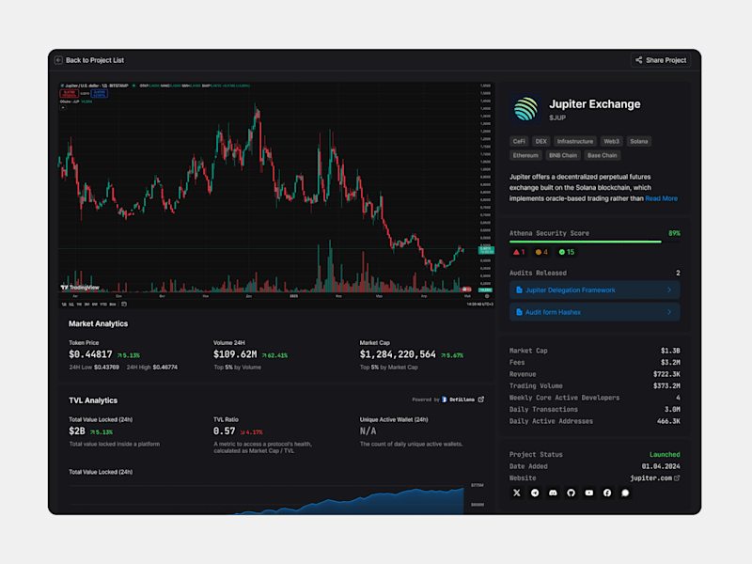Image resolution: width=752 pixels, height=564 pixels.
Task: Click the Back to Project List arrow icon
Action: pyautogui.click(x=58, y=60)
